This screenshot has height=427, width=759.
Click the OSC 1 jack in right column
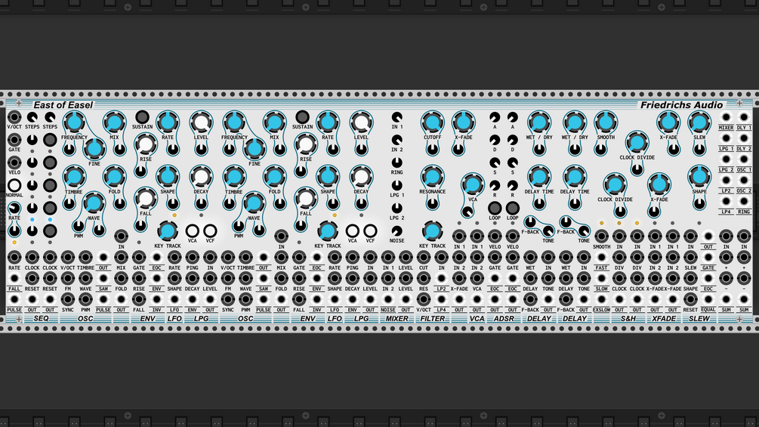pos(744,159)
